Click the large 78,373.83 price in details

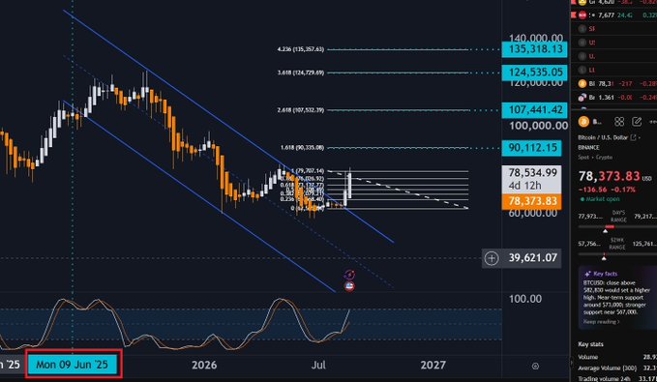(x=610, y=176)
